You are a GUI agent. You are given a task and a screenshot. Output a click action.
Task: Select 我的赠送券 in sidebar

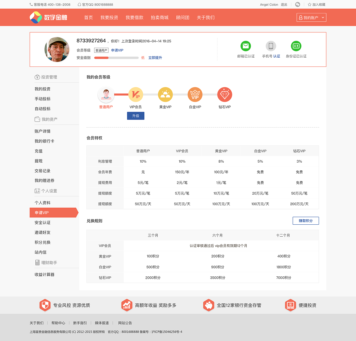pyautogui.click(x=44, y=180)
